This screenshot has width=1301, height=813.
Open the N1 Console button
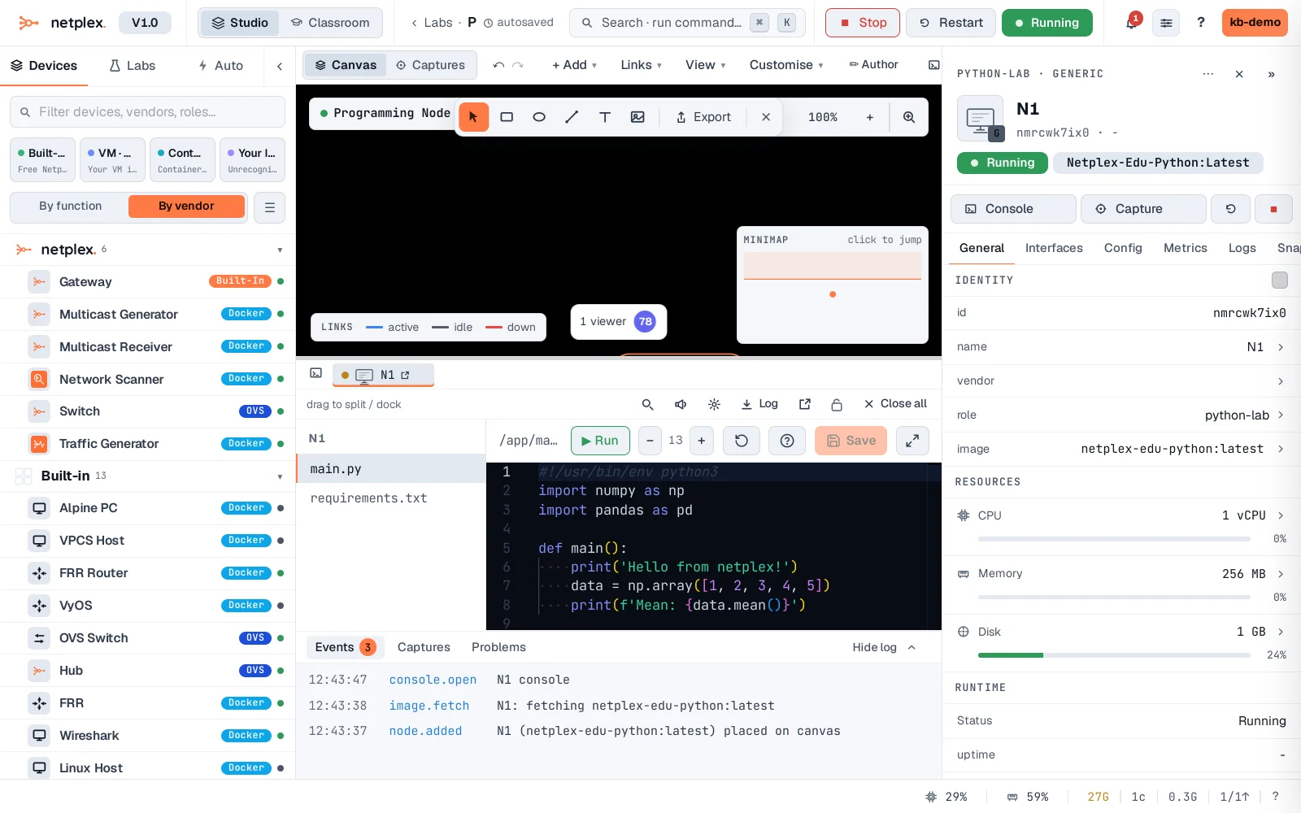coord(1013,209)
